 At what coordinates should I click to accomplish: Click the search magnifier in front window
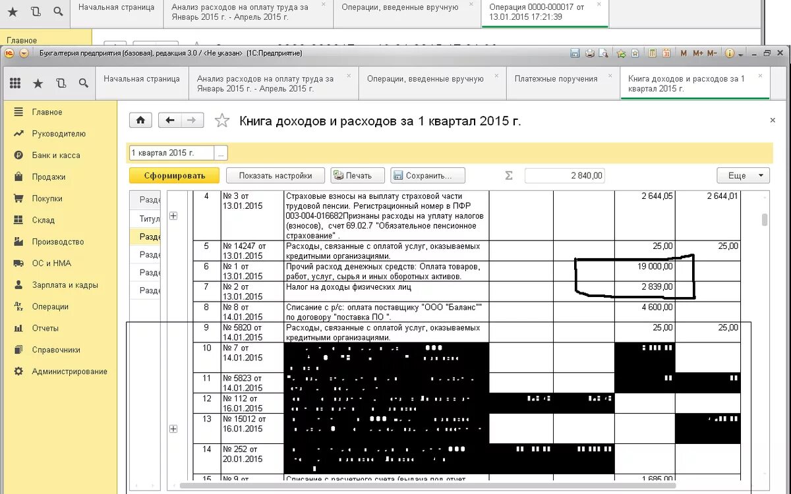coord(83,83)
